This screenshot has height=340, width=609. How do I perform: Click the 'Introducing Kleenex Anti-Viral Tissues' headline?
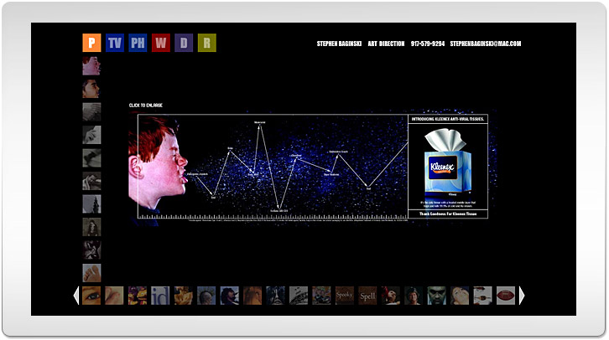point(448,119)
